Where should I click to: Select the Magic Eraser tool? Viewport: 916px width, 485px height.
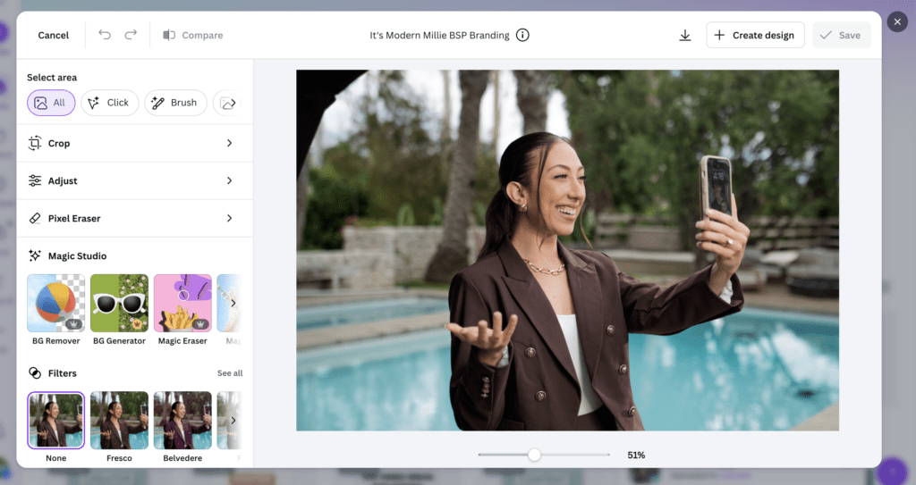tap(182, 303)
